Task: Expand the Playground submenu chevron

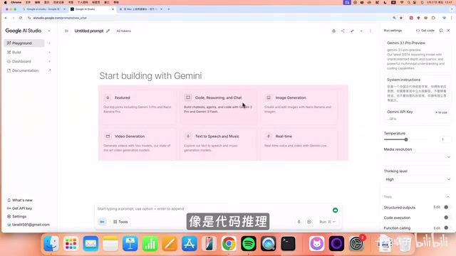Action: click(49, 43)
